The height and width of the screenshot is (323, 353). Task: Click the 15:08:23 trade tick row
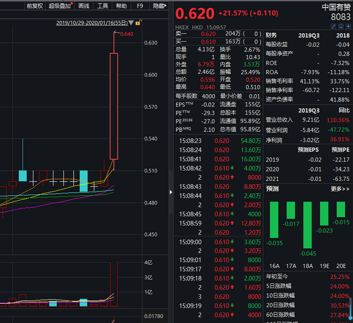[x=218, y=141]
